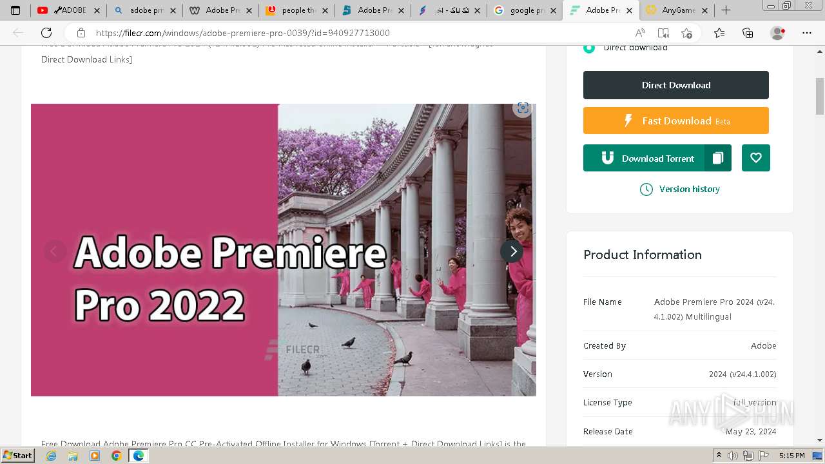Viewport: 825px width, 464px height.
Task: Select the version '2024 (v24.4.1.002)' text
Action: pos(742,374)
